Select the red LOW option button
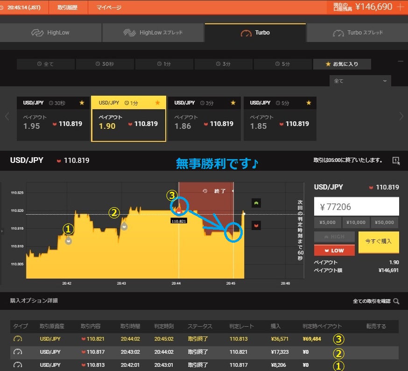 click(334, 250)
